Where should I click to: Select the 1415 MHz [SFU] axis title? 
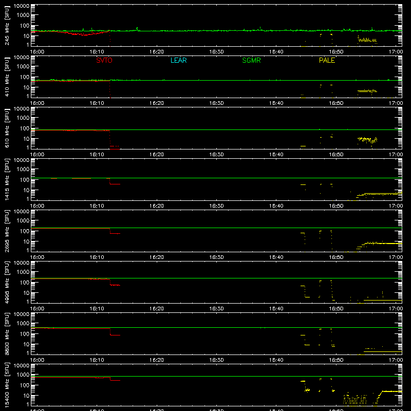pos(7,179)
